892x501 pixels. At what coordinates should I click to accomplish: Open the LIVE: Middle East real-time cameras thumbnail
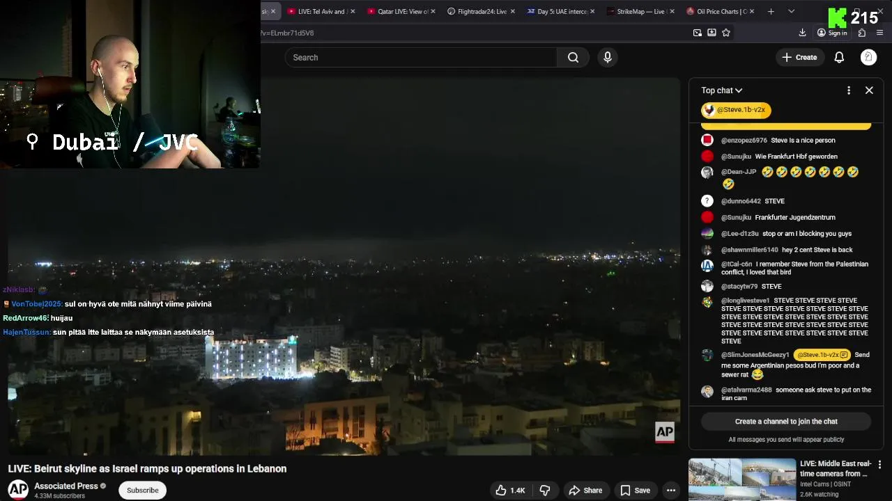[x=741, y=479]
